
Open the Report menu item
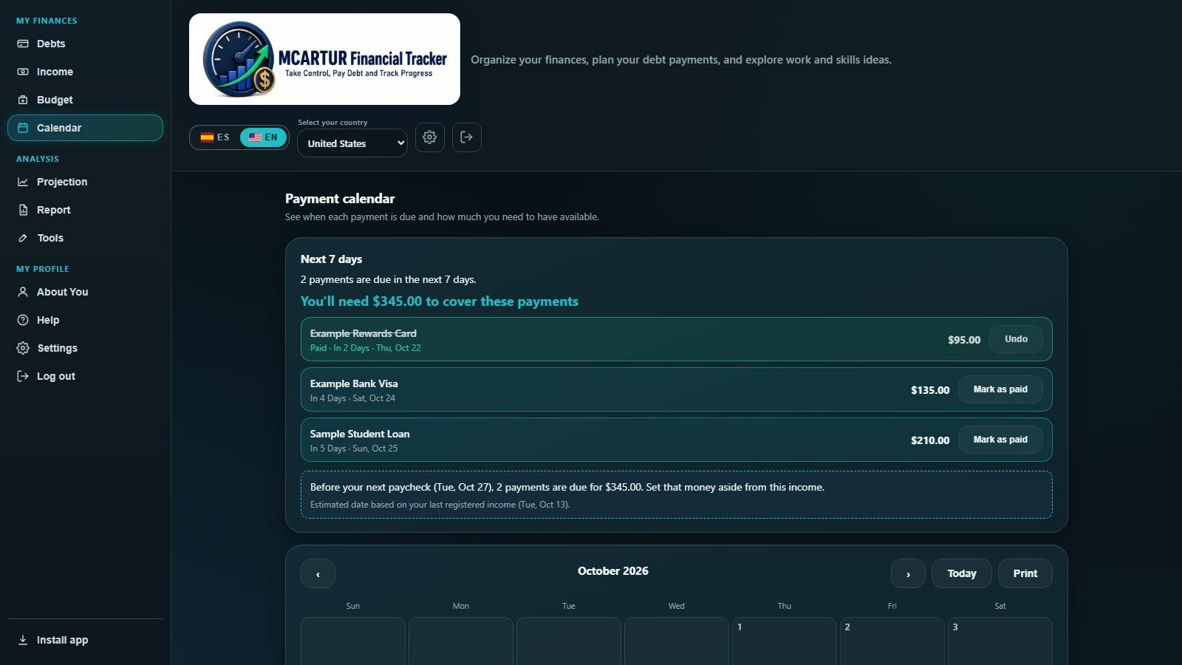[x=85, y=210]
